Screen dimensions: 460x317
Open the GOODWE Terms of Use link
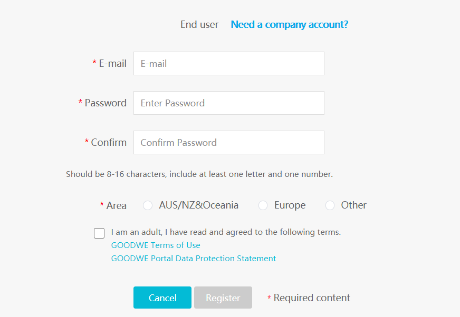click(x=156, y=245)
